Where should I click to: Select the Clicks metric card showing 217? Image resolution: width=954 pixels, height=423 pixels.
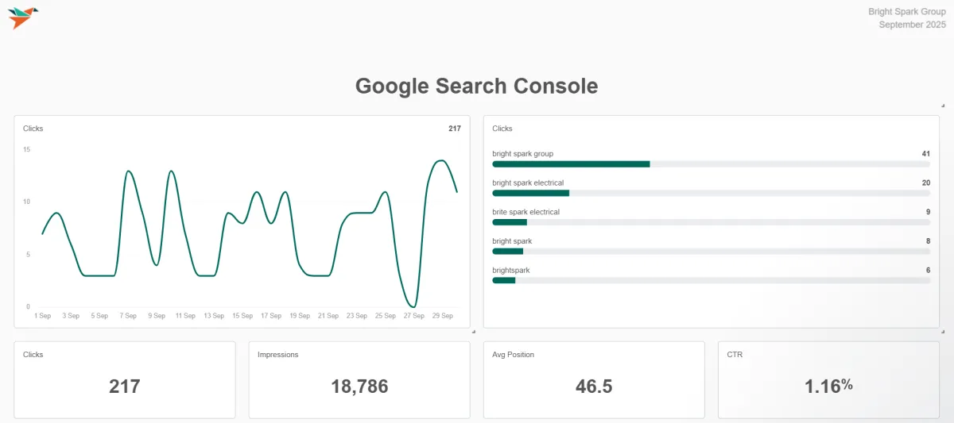[125, 380]
